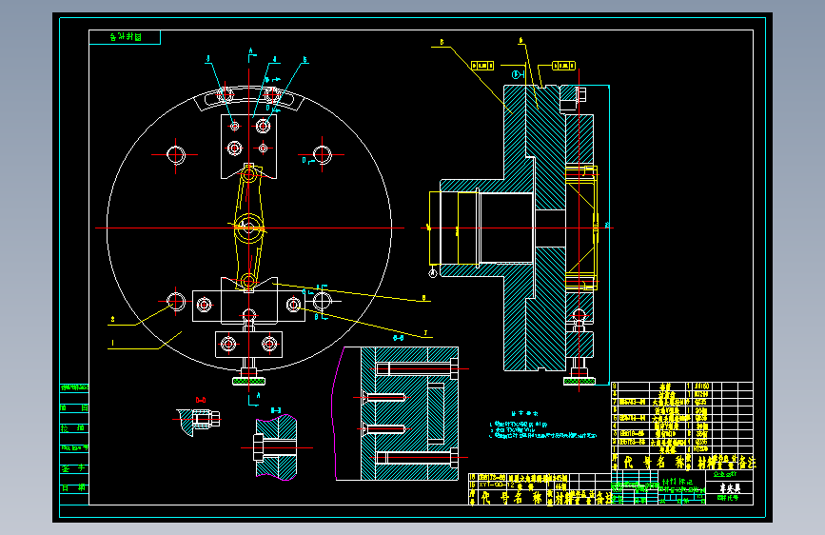Select the left bolt of the wide lower block

tap(204, 305)
